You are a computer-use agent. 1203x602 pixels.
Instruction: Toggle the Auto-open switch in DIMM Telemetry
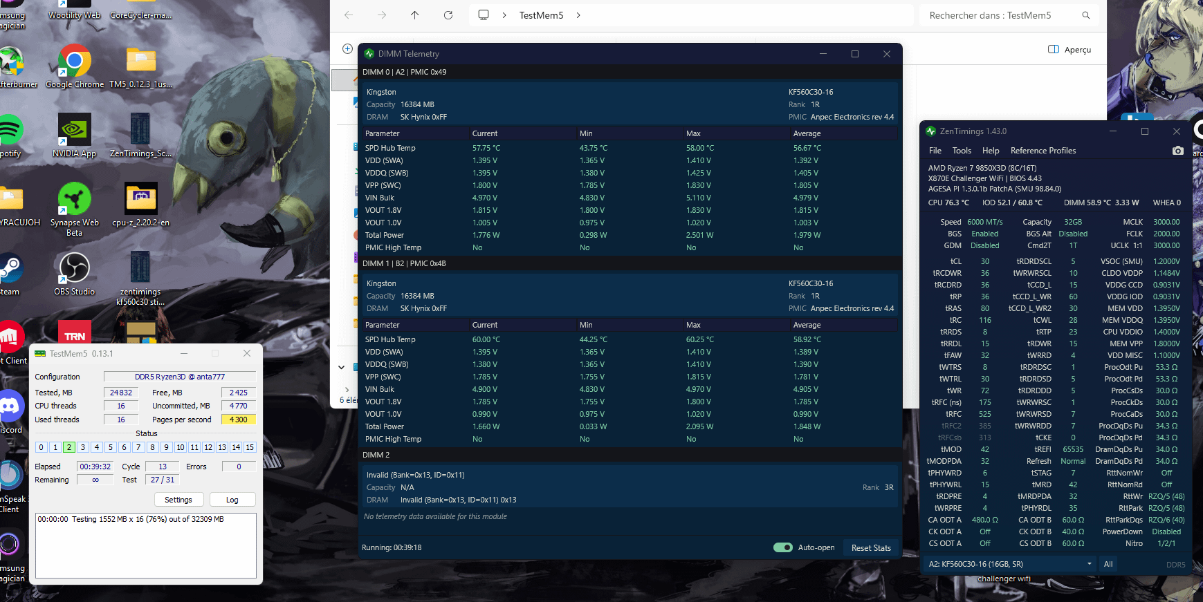point(783,547)
